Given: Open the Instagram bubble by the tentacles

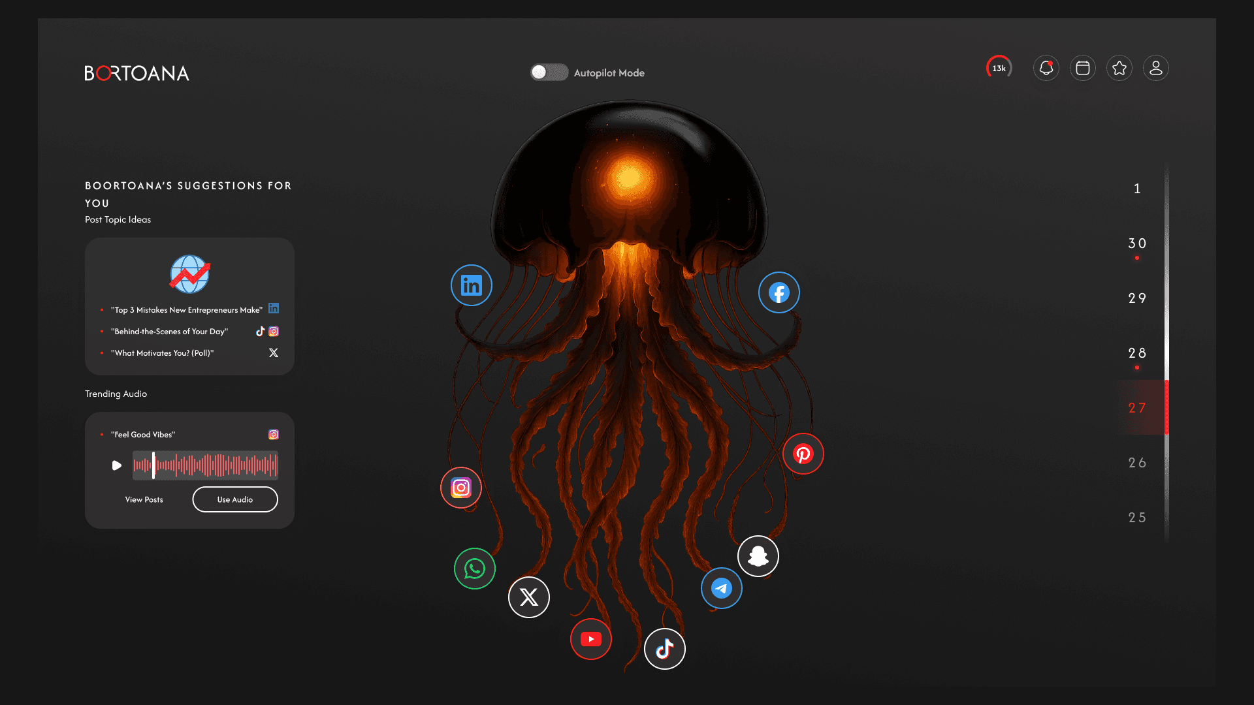Looking at the screenshot, I should pos(461,488).
